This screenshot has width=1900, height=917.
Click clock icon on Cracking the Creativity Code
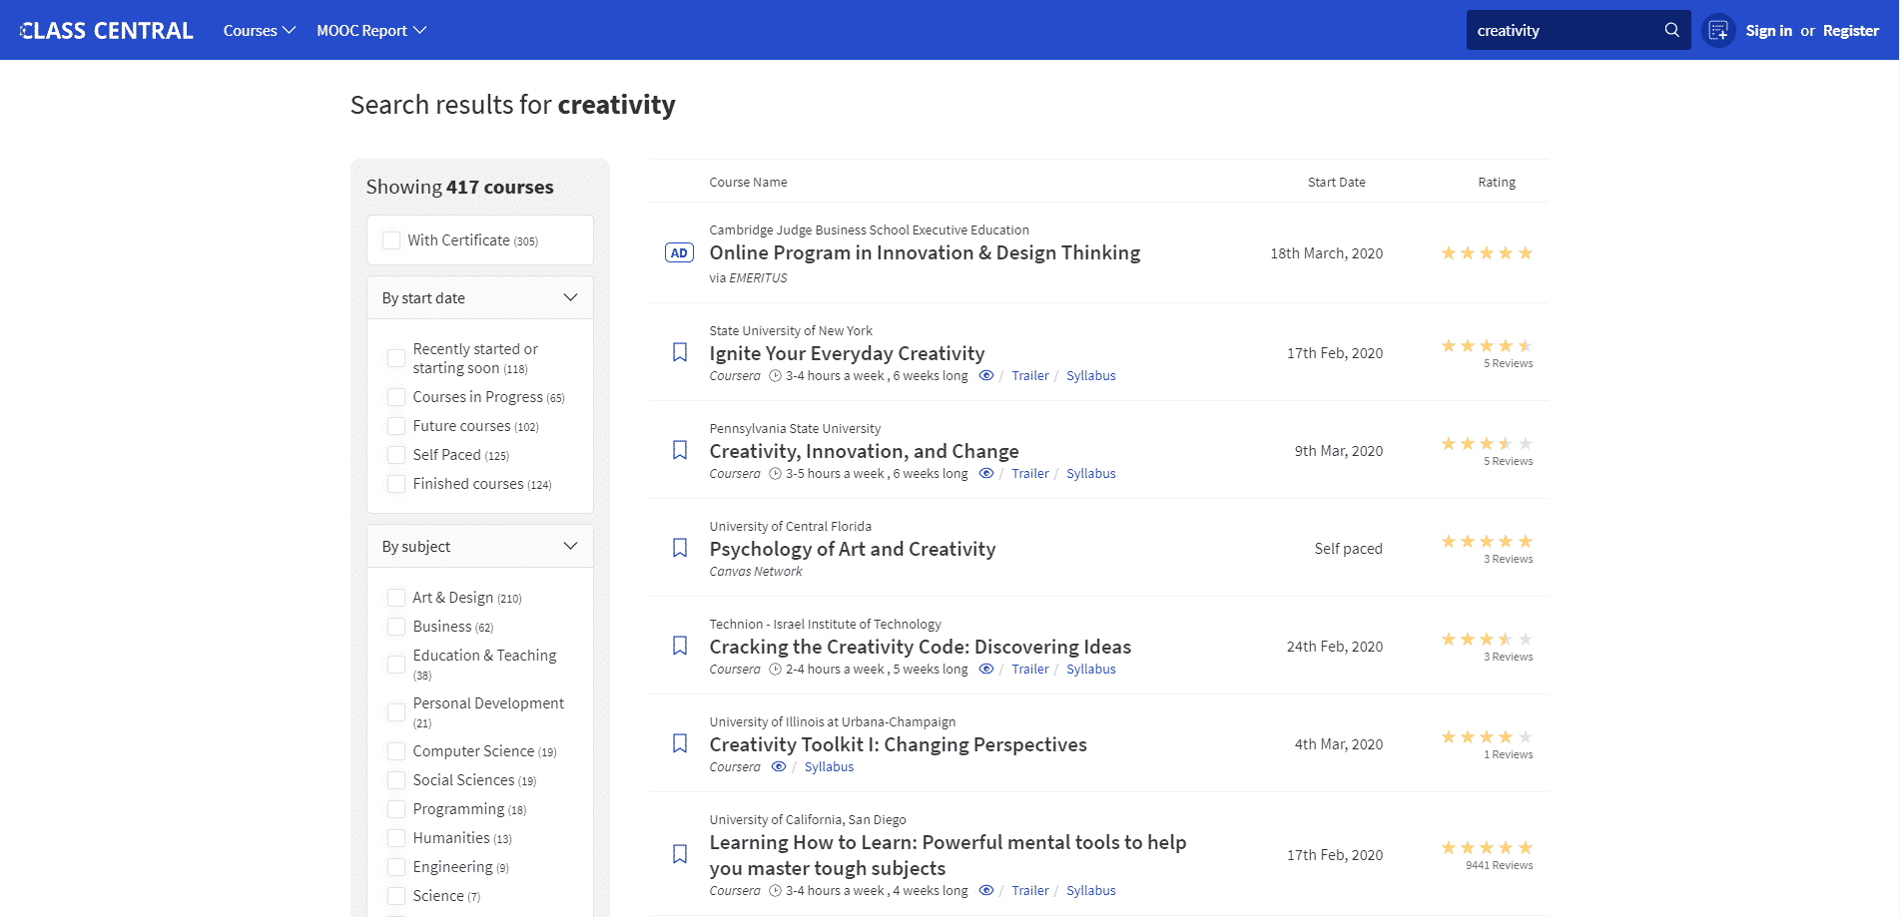775,670
